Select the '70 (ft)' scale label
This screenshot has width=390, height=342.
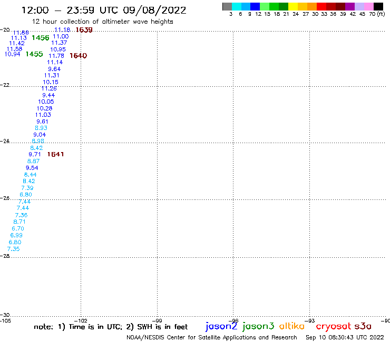pyautogui.click(x=377, y=14)
